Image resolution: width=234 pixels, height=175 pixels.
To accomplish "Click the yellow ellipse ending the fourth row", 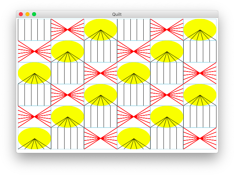I will point(200,95).
